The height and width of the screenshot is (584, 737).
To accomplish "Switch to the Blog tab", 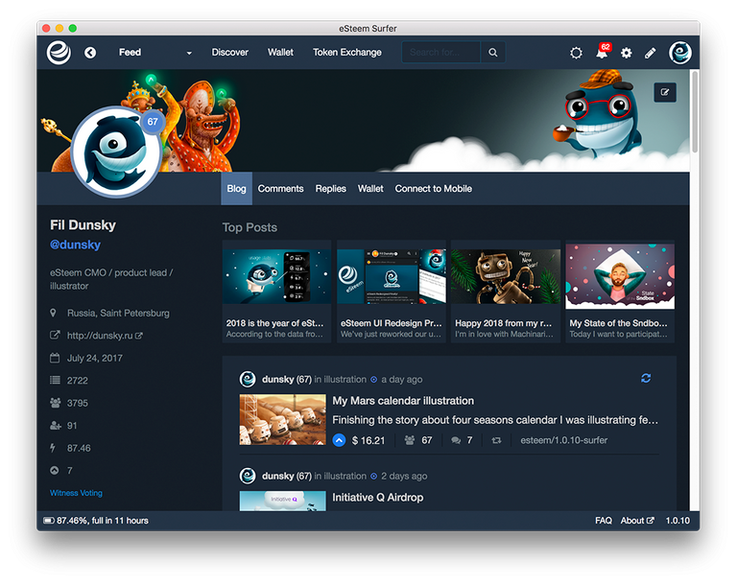I will 236,188.
